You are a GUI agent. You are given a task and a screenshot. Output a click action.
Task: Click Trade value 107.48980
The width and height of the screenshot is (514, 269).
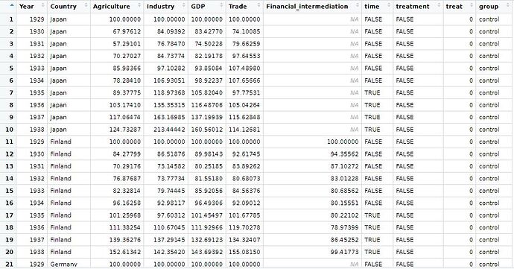point(244,69)
